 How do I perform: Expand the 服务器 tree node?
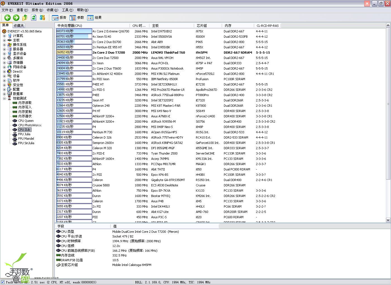[x=4, y=49]
